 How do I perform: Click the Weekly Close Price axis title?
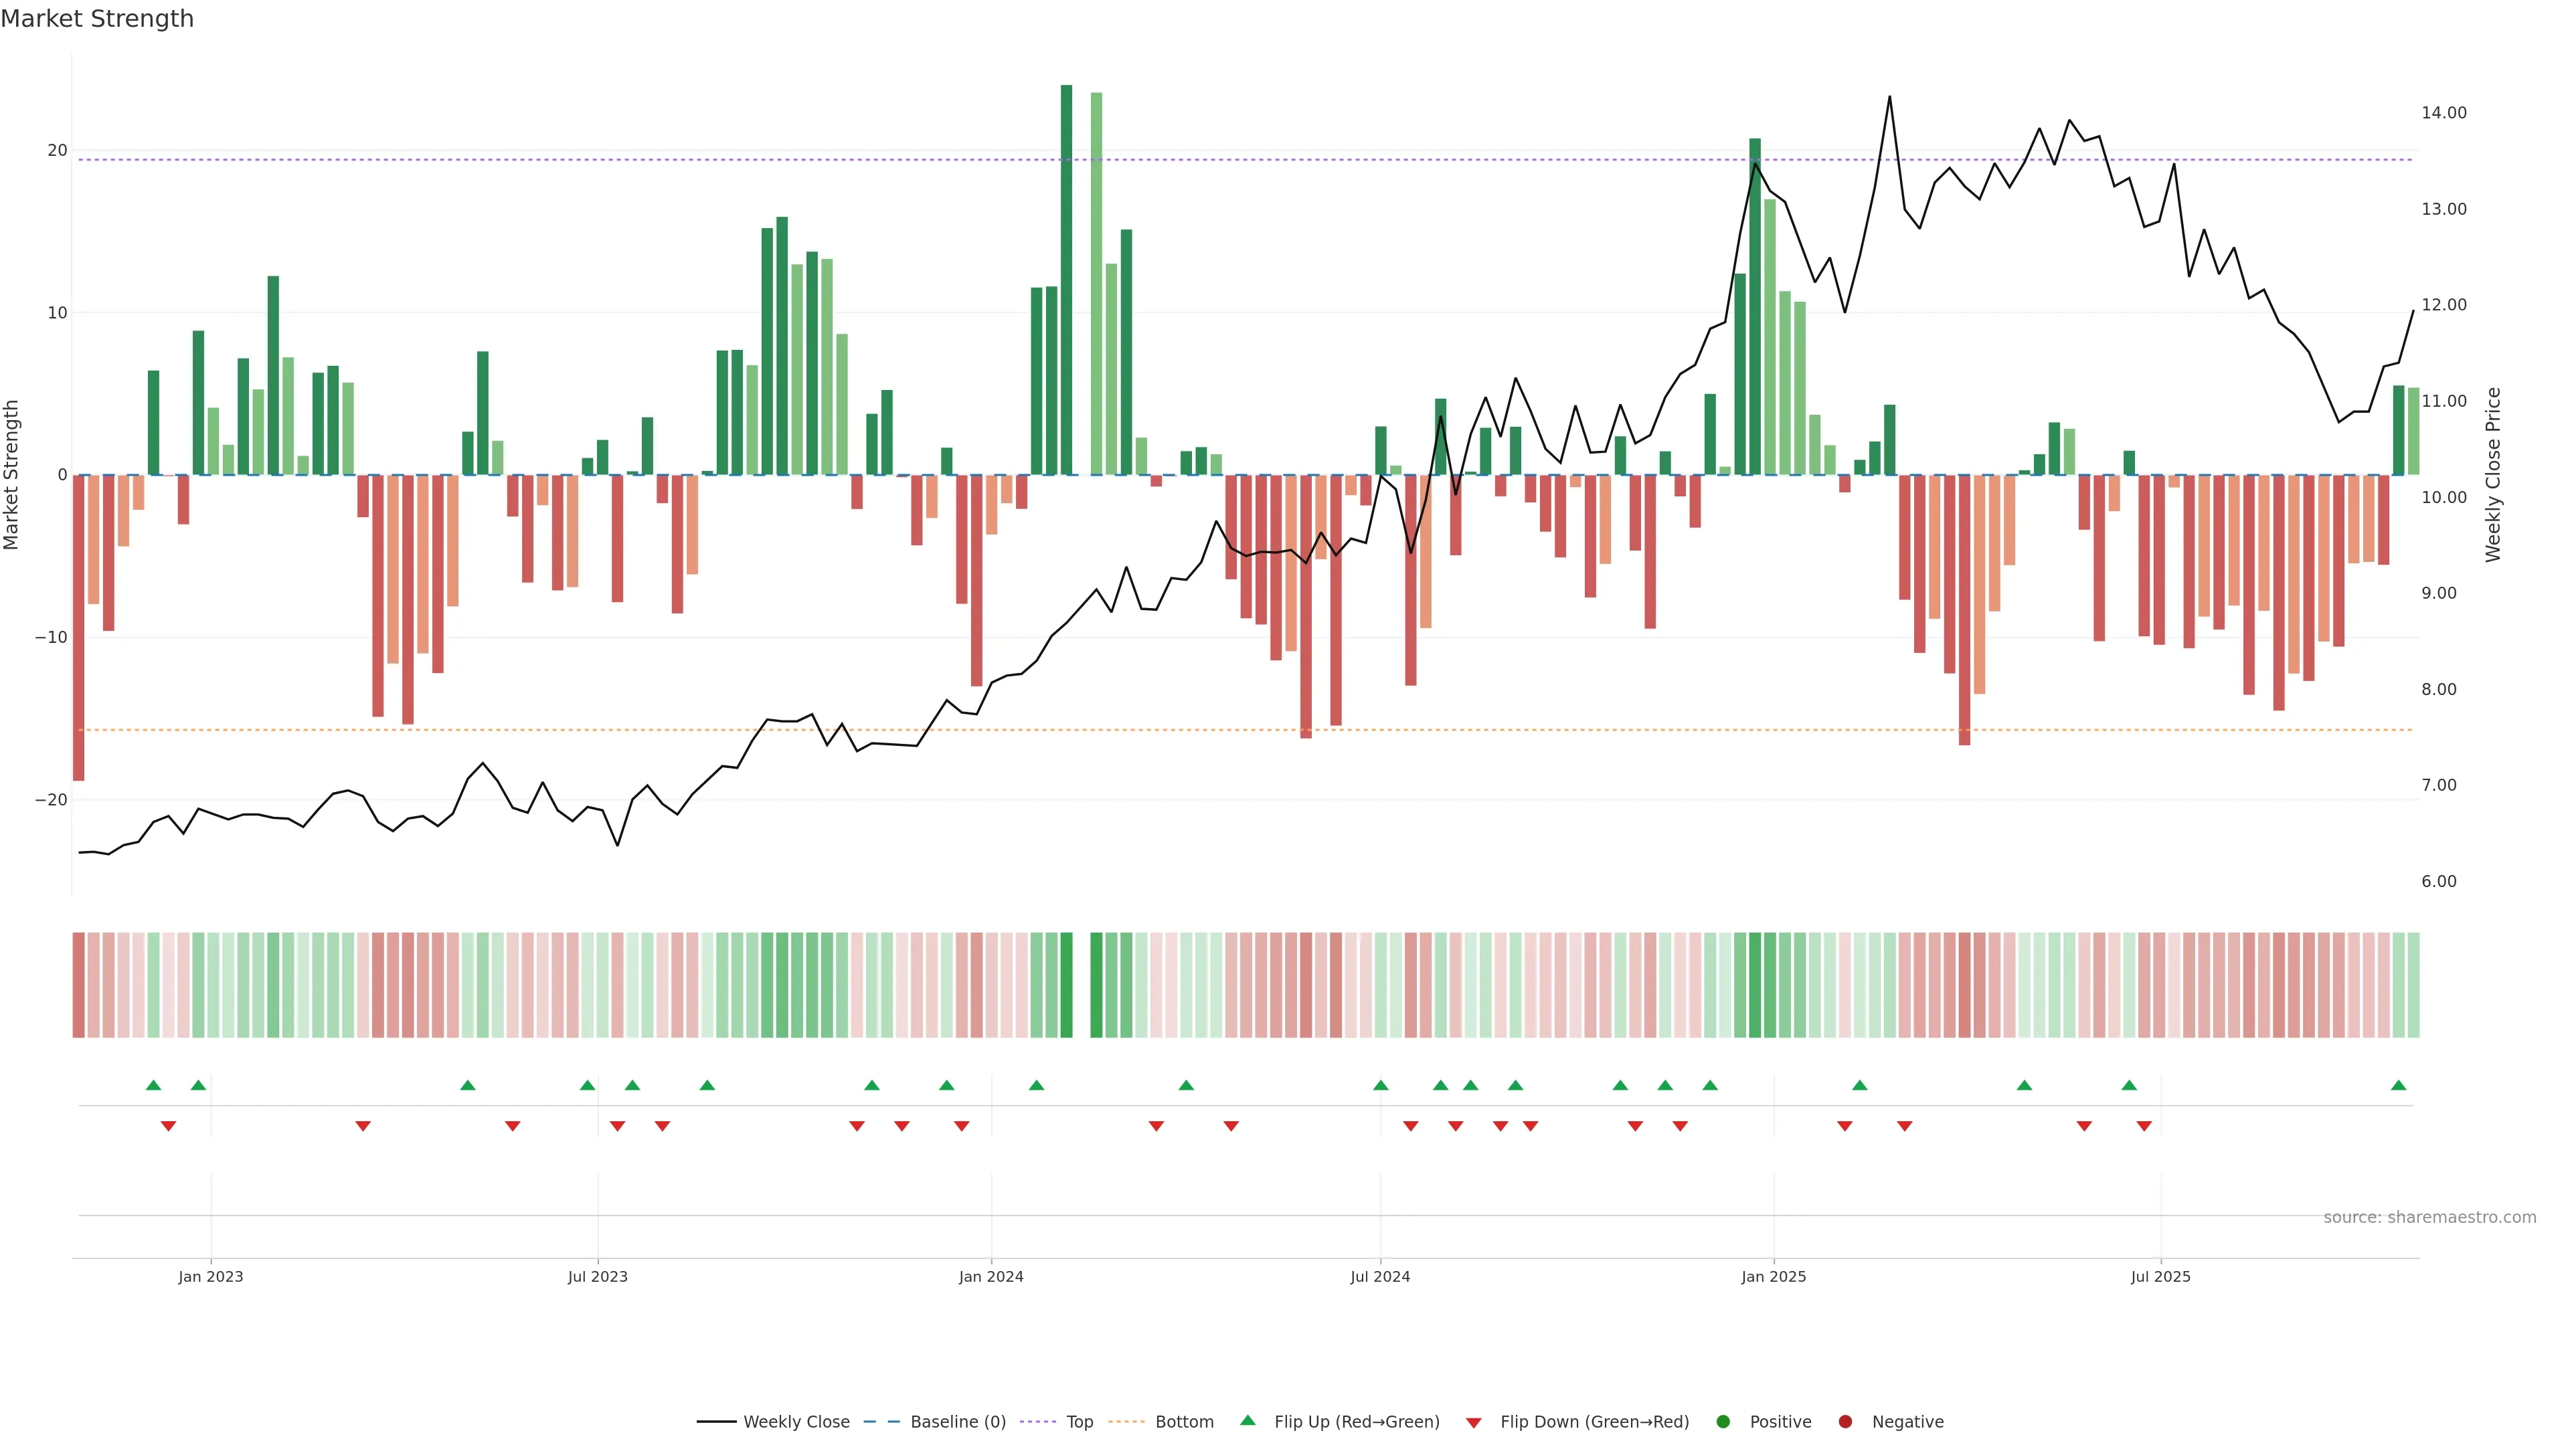tap(2493, 475)
